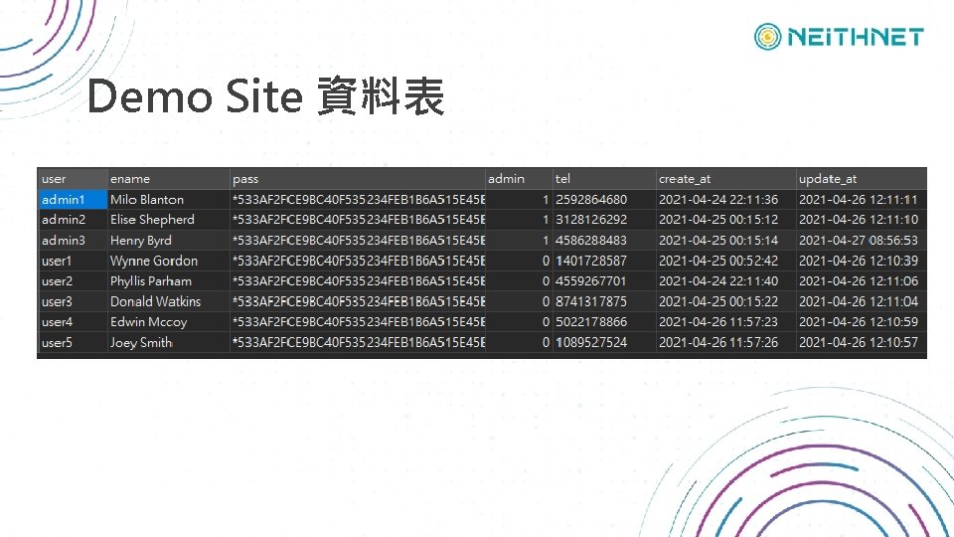This screenshot has width=954, height=537.
Task: Click the NEITHNET logo
Action: point(839,37)
